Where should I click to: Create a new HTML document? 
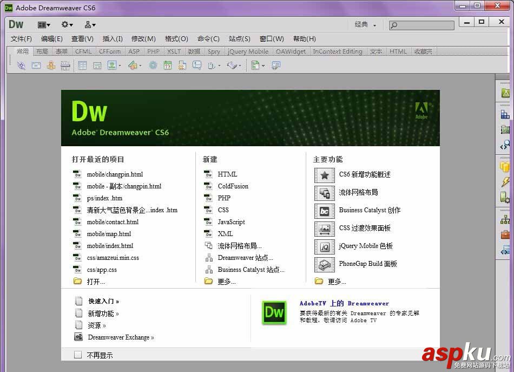coord(227,174)
